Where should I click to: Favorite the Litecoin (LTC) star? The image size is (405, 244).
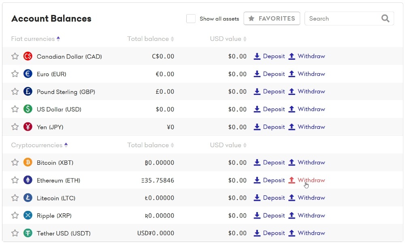pyautogui.click(x=15, y=198)
